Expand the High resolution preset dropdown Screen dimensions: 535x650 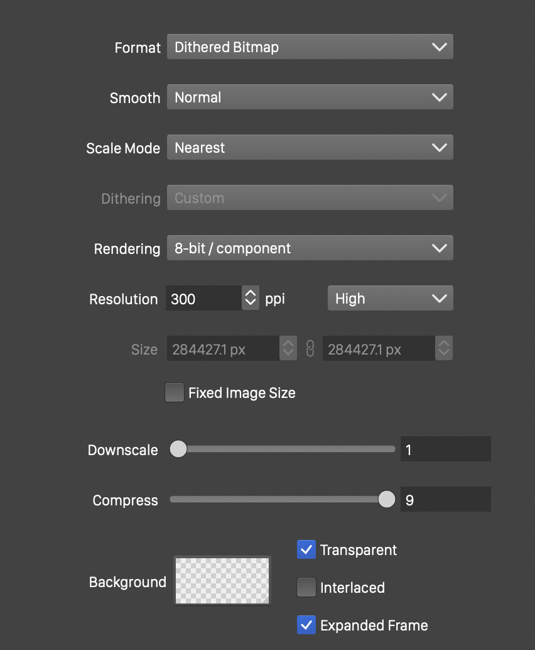[x=390, y=299]
